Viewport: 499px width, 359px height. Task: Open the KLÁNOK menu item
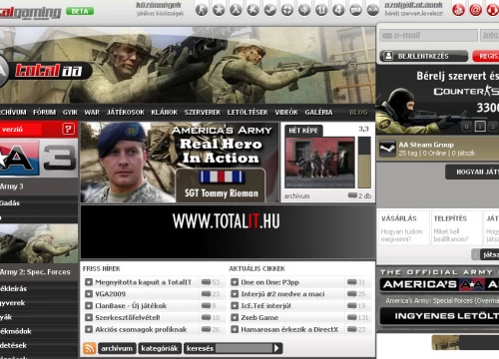click(x=165, y=113)
